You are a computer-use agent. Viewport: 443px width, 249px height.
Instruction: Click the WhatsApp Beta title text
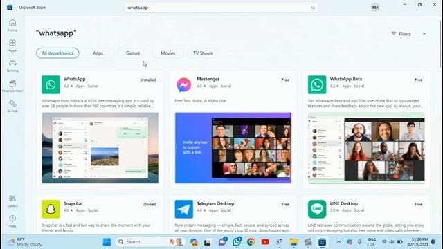pos(346,79)
